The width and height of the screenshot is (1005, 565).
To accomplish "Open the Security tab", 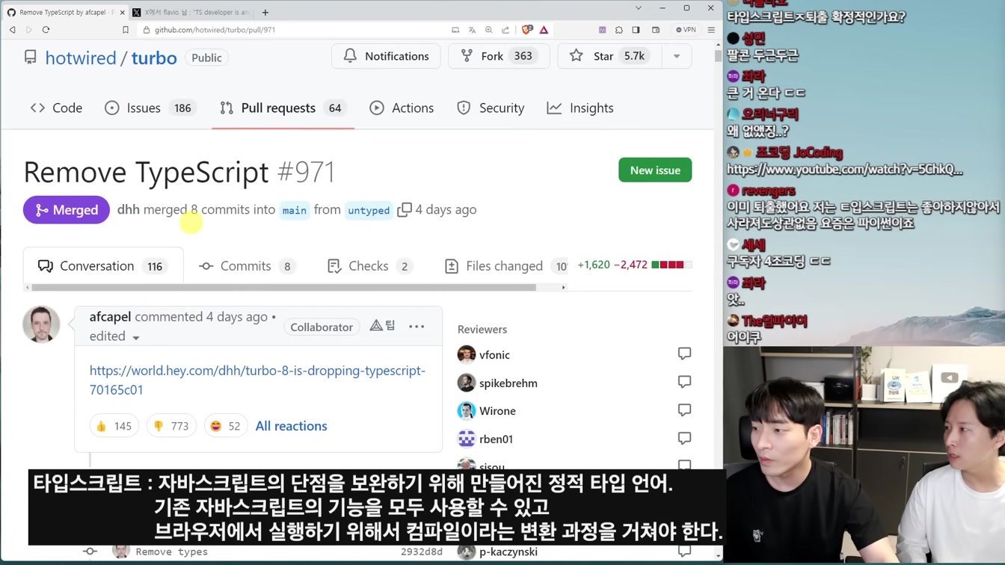I will pyautogui.click(x=491, y=108).
